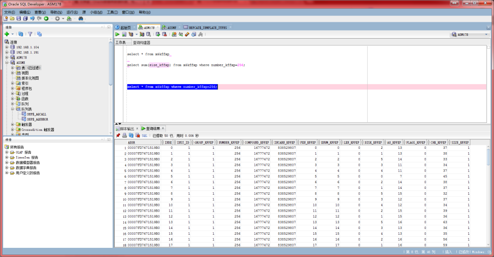
Task: Open dropdown arrow beside New Connection plus
Action: [x=12, y=34]
